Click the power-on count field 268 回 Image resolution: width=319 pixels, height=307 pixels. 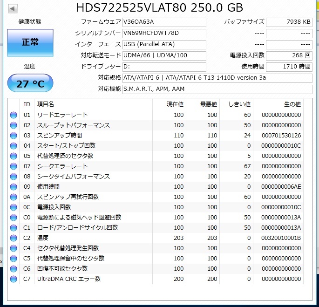coord(289,55)
